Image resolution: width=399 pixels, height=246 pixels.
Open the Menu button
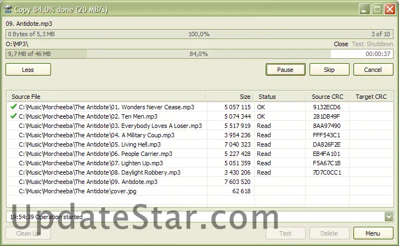coord(373,233)
